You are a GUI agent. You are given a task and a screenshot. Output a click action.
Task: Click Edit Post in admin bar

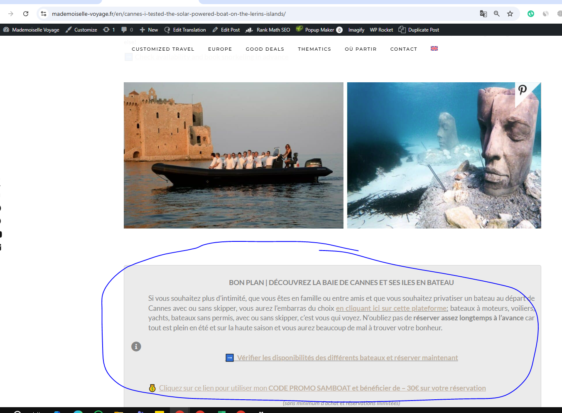coord(226,30)
